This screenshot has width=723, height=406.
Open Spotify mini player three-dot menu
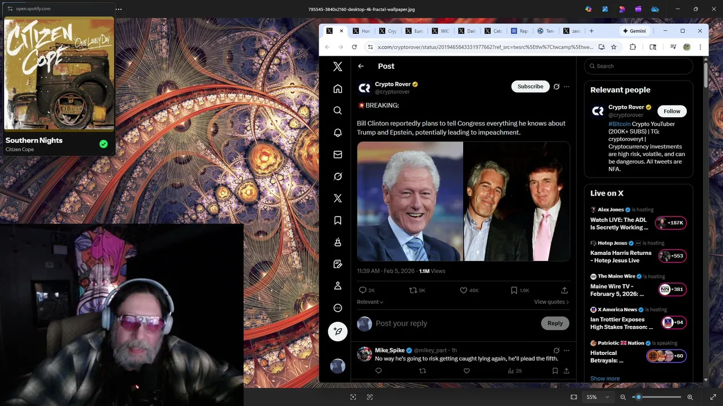pos(119,9)
